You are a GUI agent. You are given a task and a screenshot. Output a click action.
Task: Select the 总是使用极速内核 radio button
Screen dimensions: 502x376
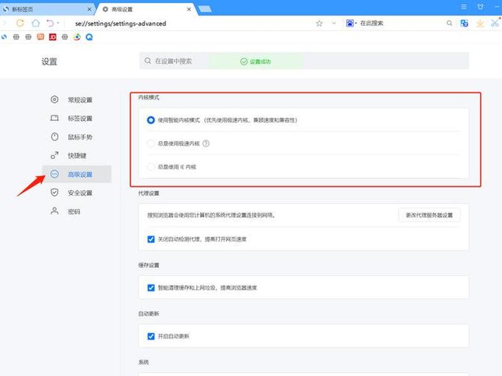pos(151,144)
